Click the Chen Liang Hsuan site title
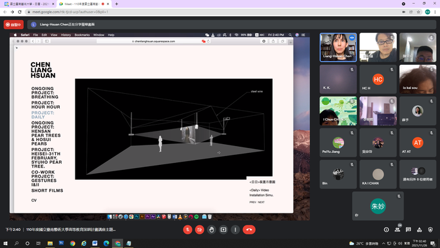The width and height of the screenshot is (440, 248). pyautogui.click(x=43, y=70)
